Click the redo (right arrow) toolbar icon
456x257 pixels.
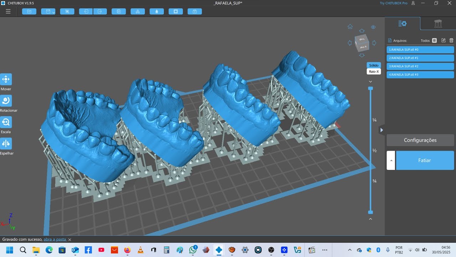click(100, 11)
